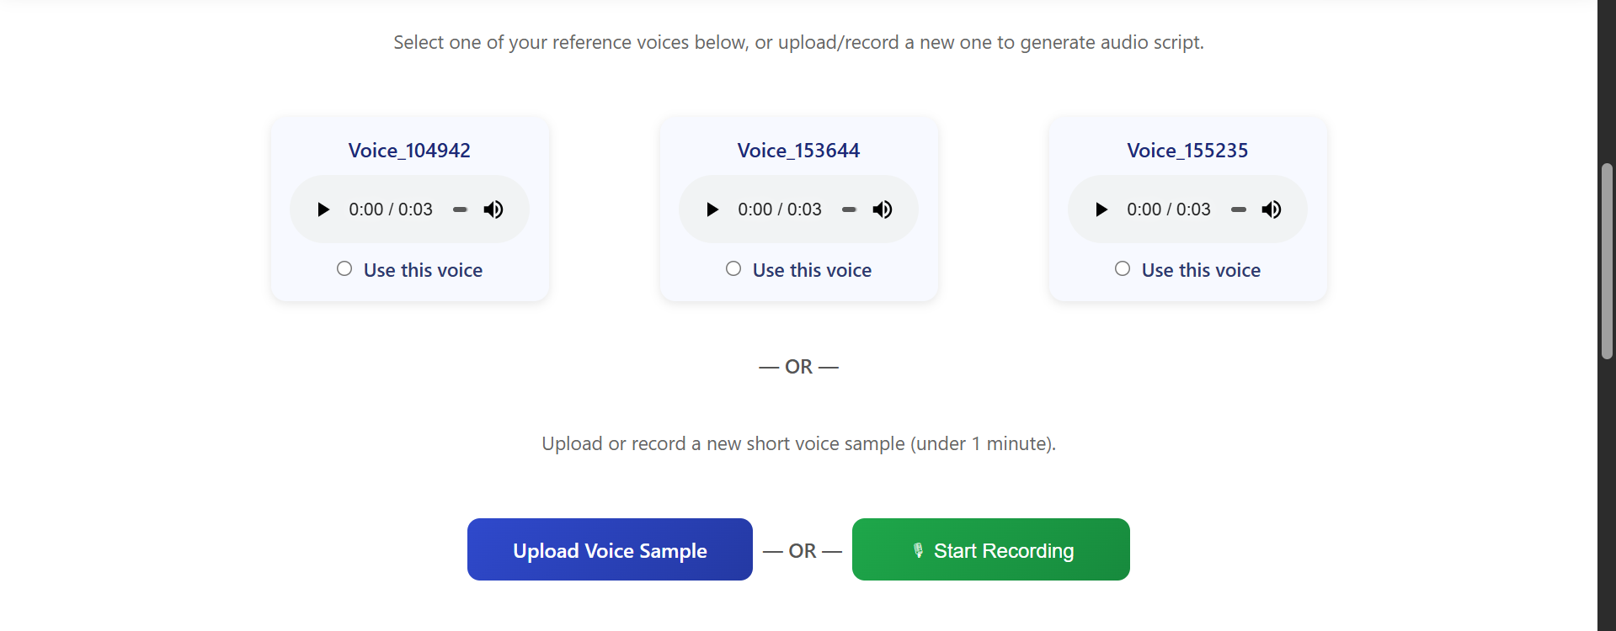Screen dimensions: 1616x631
Task: Click the microphone icon on Start Recording
Action: pos(919,549)
